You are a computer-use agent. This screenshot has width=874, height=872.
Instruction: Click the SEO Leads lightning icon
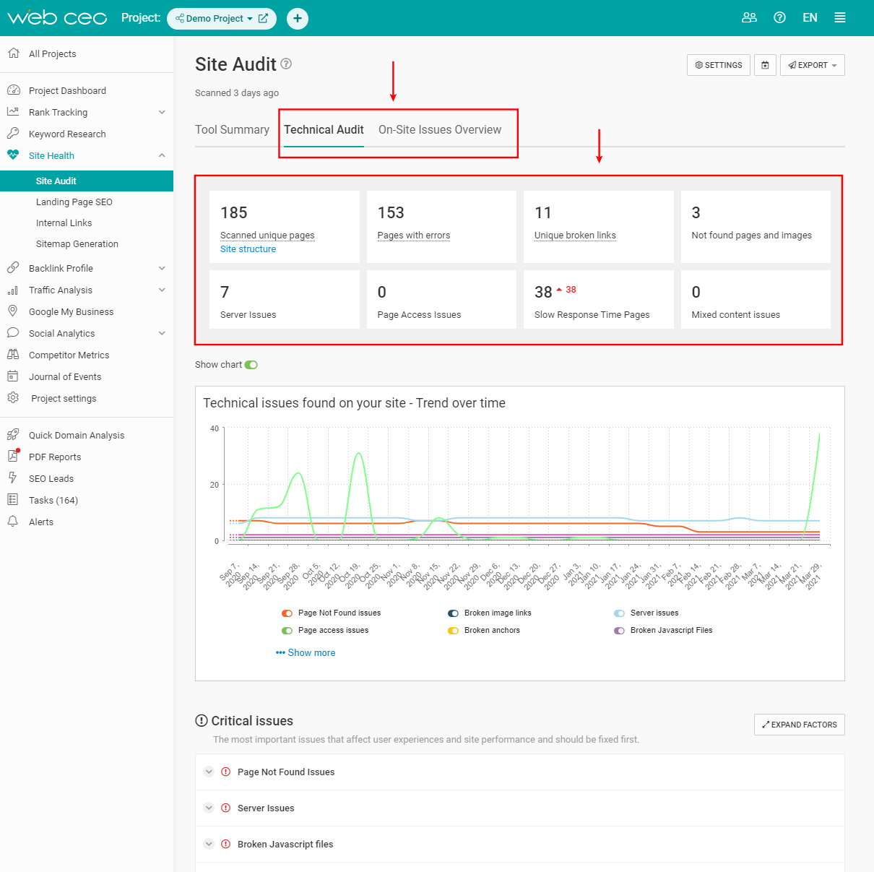pyautogui.click(x=13, y=478)
